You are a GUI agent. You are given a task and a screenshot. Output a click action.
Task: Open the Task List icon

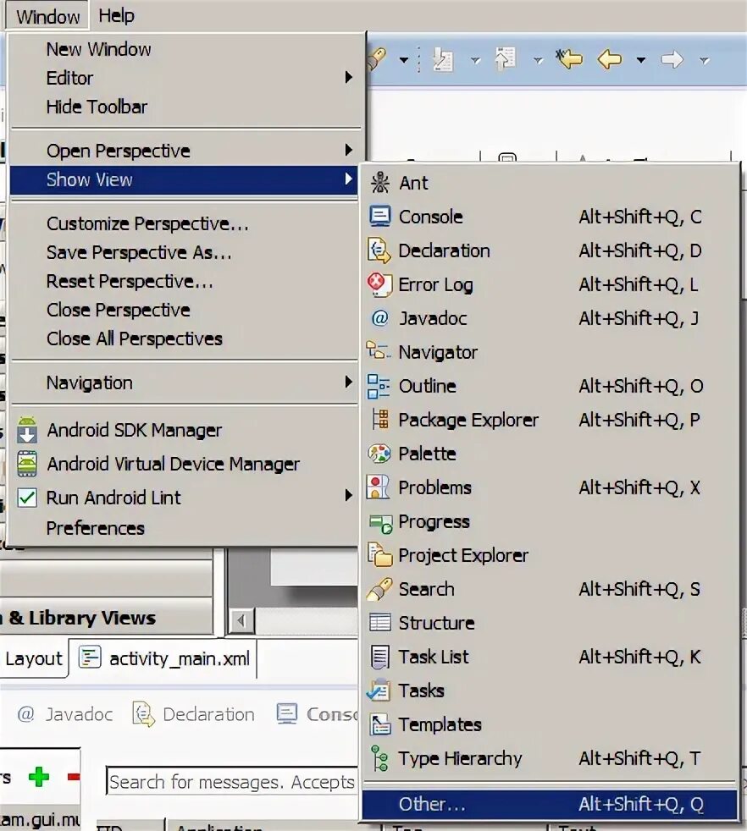pos(380,658)
